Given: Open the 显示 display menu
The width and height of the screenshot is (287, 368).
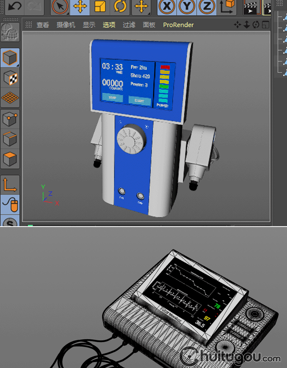Looking at the screenshot, I should pos(89,25).
